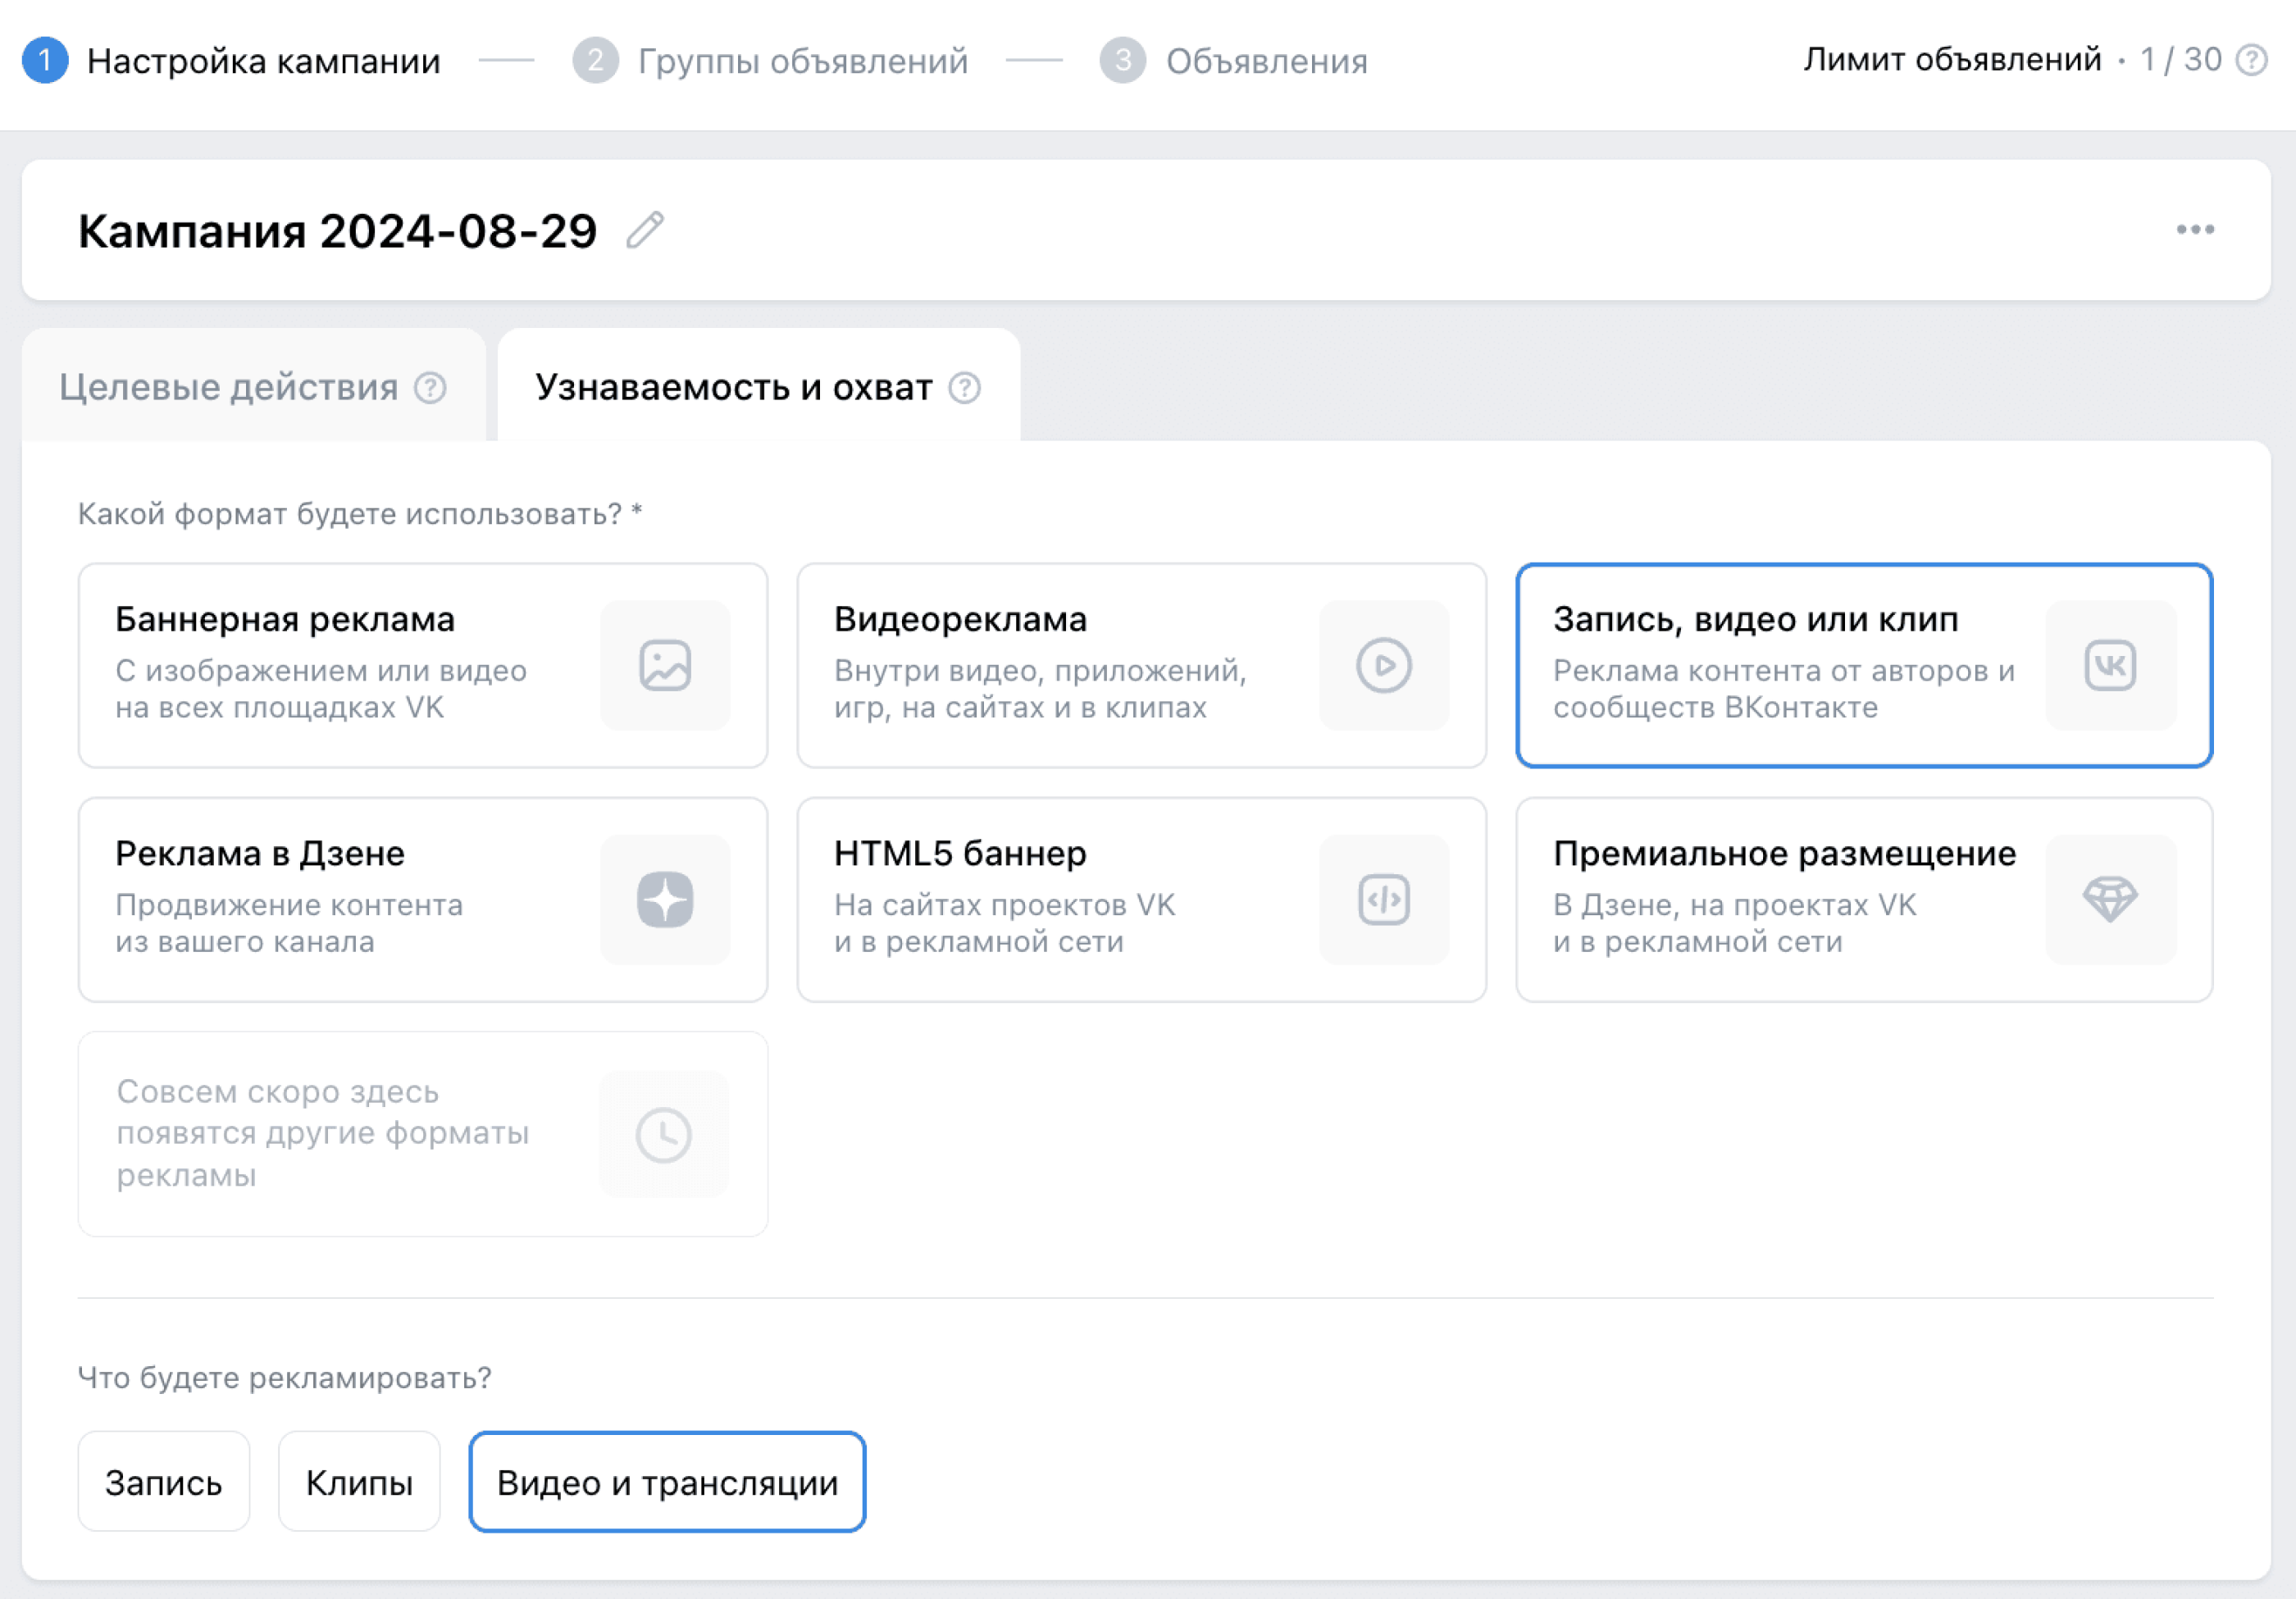Screen dimensions: 2296x1599
Task: Click the code icon in HTML5 баннер card
Action: click(1384, 899)
